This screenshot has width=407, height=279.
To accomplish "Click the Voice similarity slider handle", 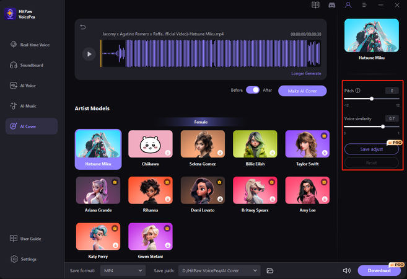I will 383,126.
